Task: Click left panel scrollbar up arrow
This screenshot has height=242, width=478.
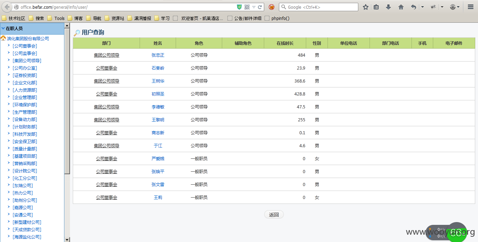Action: (67, 26)
